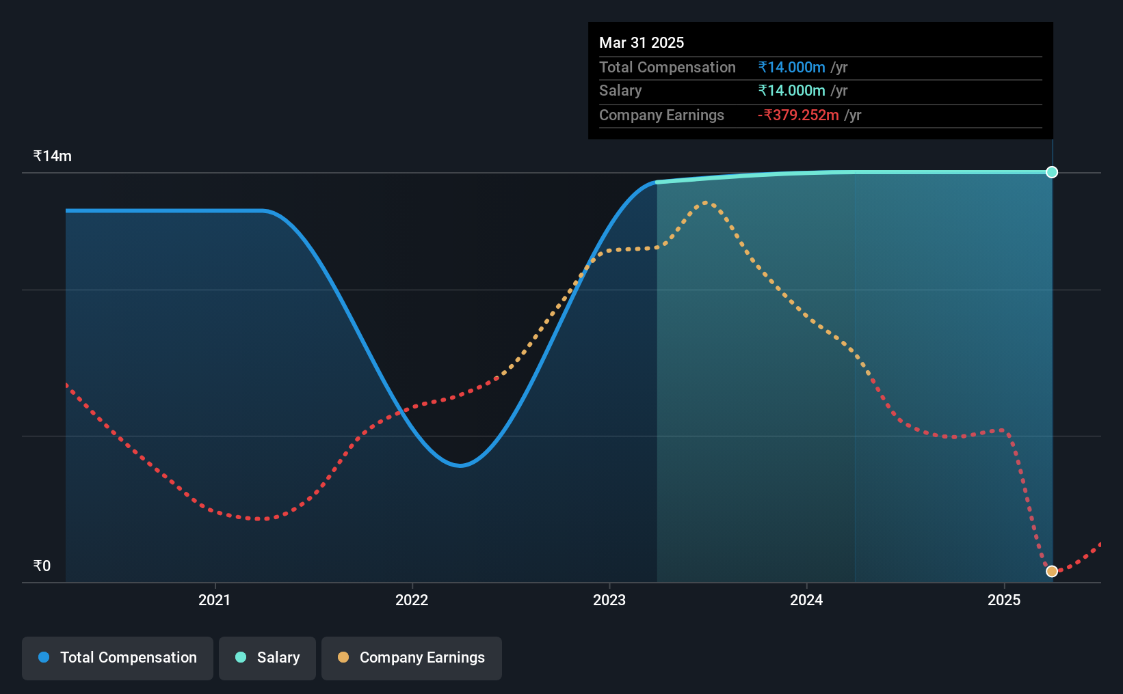Click the Company Earnings label in tooltip
1123x694 pixels.
click(x=661, y=115)
